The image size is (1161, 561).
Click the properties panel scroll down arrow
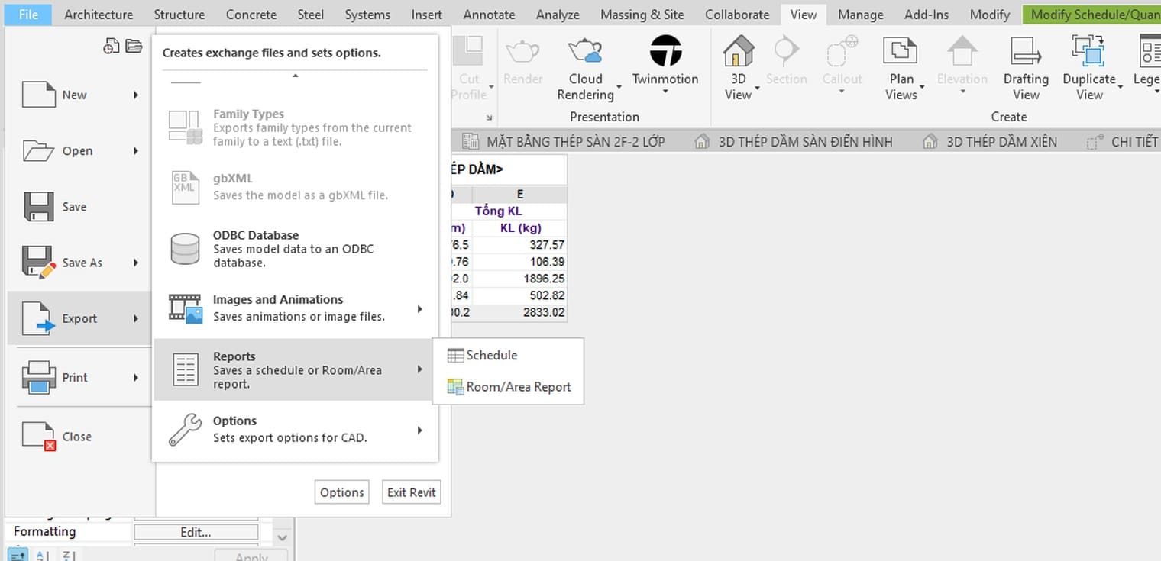pos(281,538)
